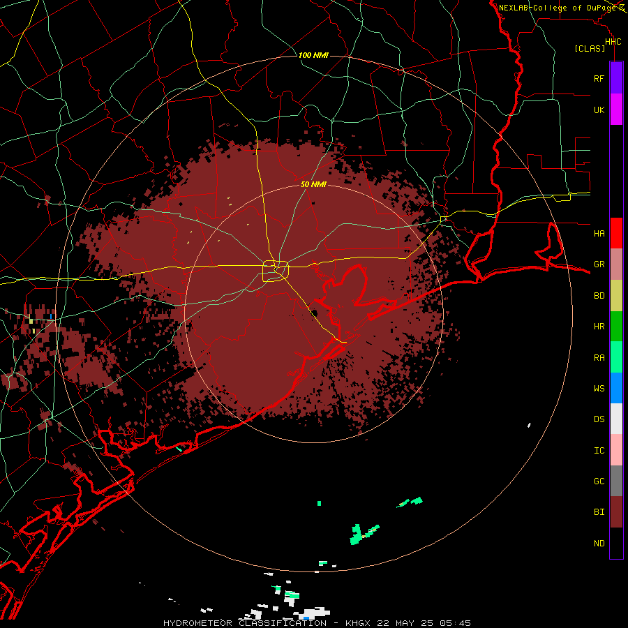Image resolution: width=628 pixels, height=628 pixels.
Task: Click the GC gray legend swatch
Action: pos(616,481)
